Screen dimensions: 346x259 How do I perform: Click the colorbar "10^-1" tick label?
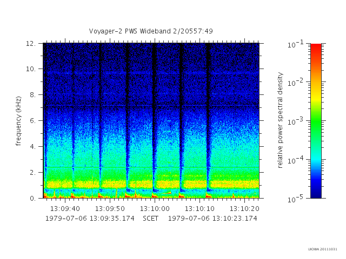pos(296,44)
